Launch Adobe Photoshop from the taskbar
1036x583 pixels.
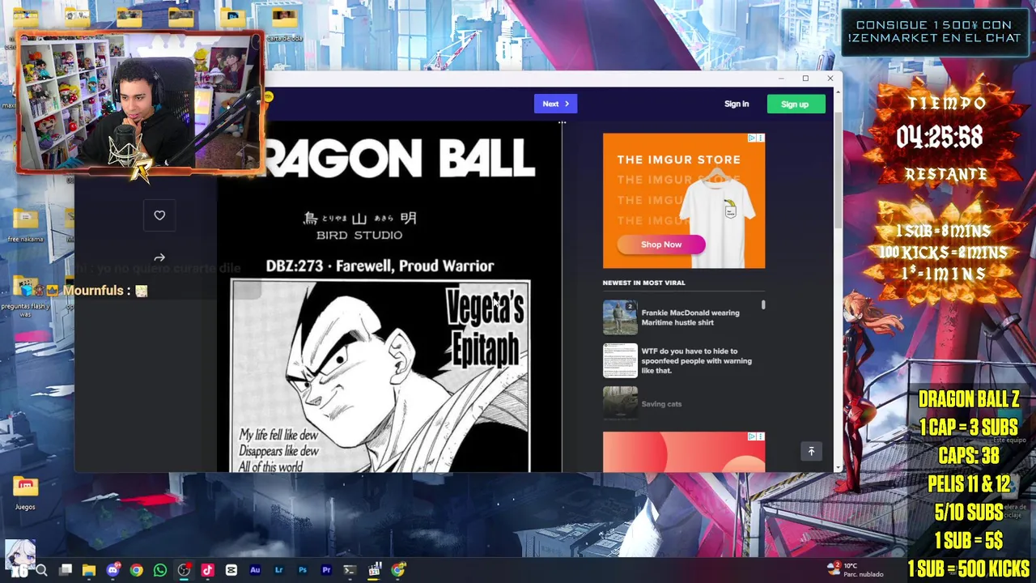pyautogui.click(x=303, y=570)
